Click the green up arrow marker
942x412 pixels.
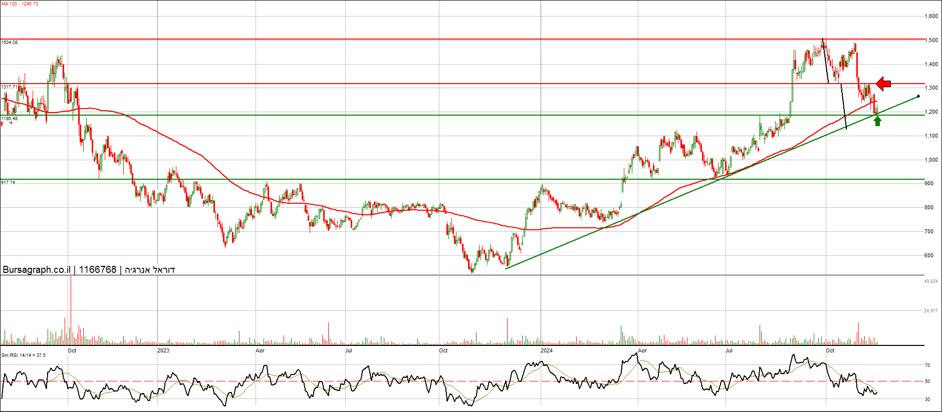[877, 121]
